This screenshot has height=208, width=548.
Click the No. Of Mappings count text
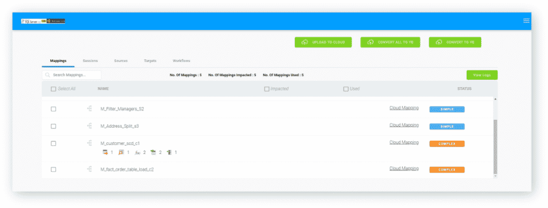coord(186,75)
